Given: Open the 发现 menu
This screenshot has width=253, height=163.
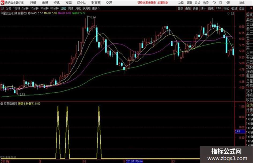Looking at the screenshot, I should tap(69, 3).
